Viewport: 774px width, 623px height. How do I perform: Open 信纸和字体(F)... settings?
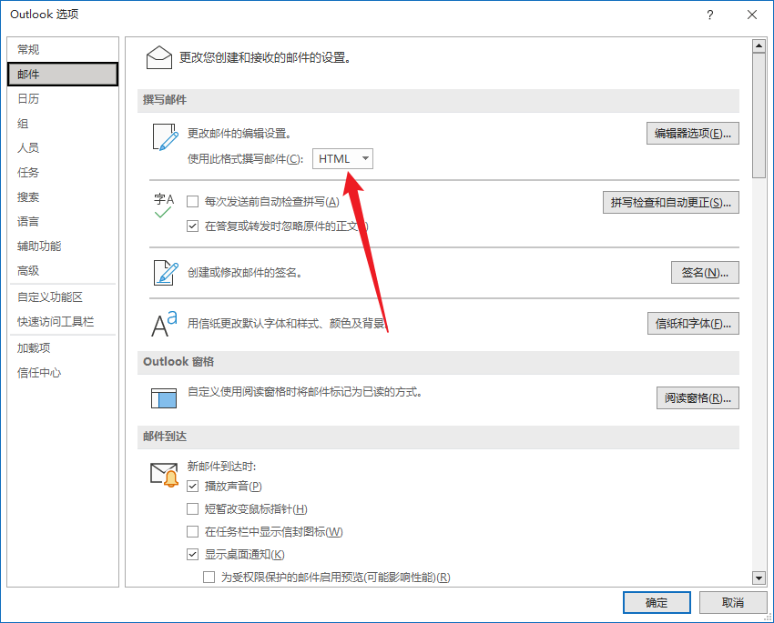(x=693, y=324)
